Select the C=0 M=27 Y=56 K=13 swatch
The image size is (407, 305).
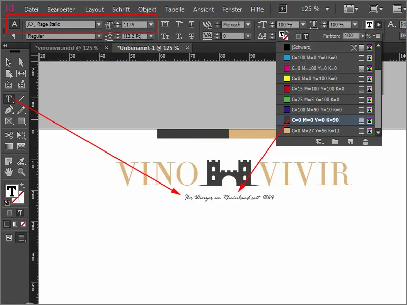(x=326, y=131)
